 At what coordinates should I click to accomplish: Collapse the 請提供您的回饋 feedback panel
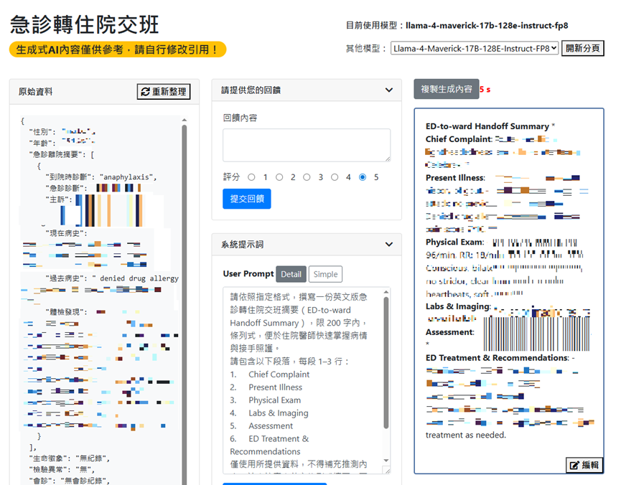tap(390, 90)
